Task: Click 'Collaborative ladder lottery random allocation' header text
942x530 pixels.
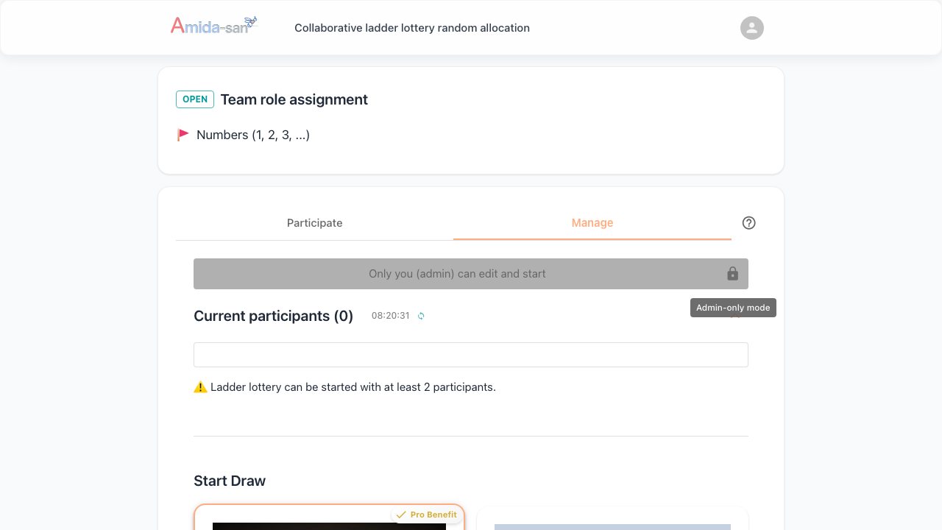Action: click(x=412, y=28)
